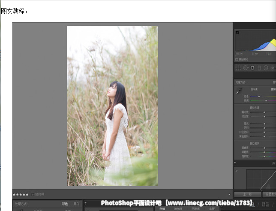Select the 颜色 panel heading
The height and width of the screenshot is (211, 276).
pos(265,205)
